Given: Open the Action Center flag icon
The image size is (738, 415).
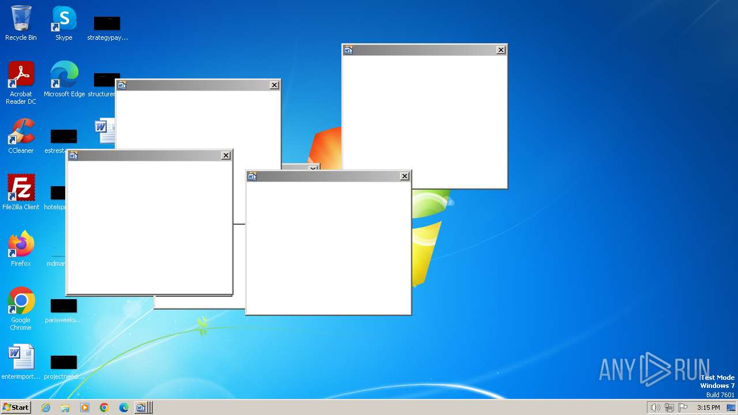Looking at the screenshot, I should [x=683, y=408].
